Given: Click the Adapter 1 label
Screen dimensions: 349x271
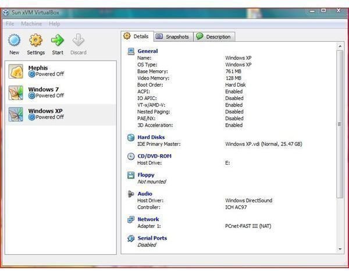Looking at the screenshot, I should point(149,226).
